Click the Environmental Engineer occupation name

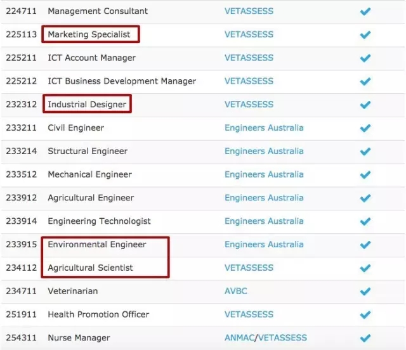(x=97, y=245)
